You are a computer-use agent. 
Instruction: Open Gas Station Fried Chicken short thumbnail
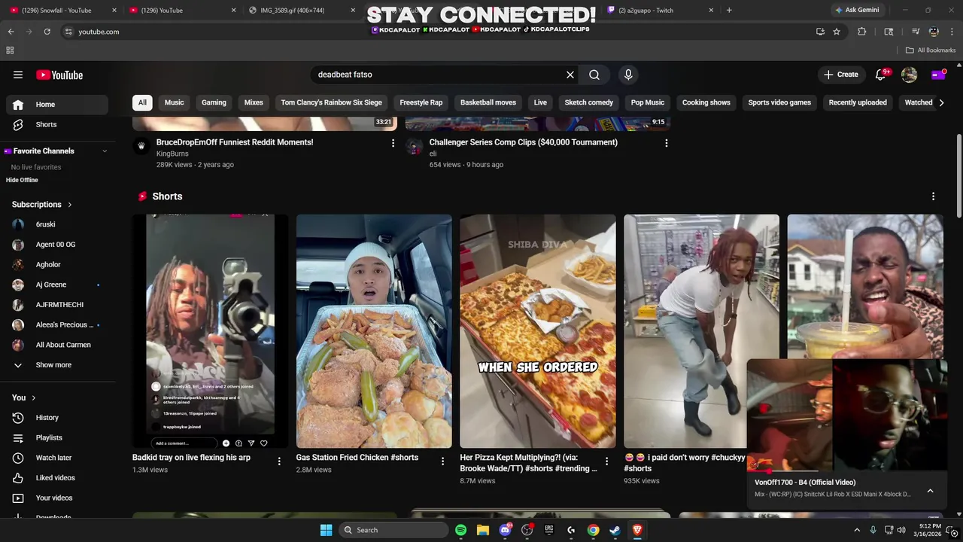[x=374, y=331]
